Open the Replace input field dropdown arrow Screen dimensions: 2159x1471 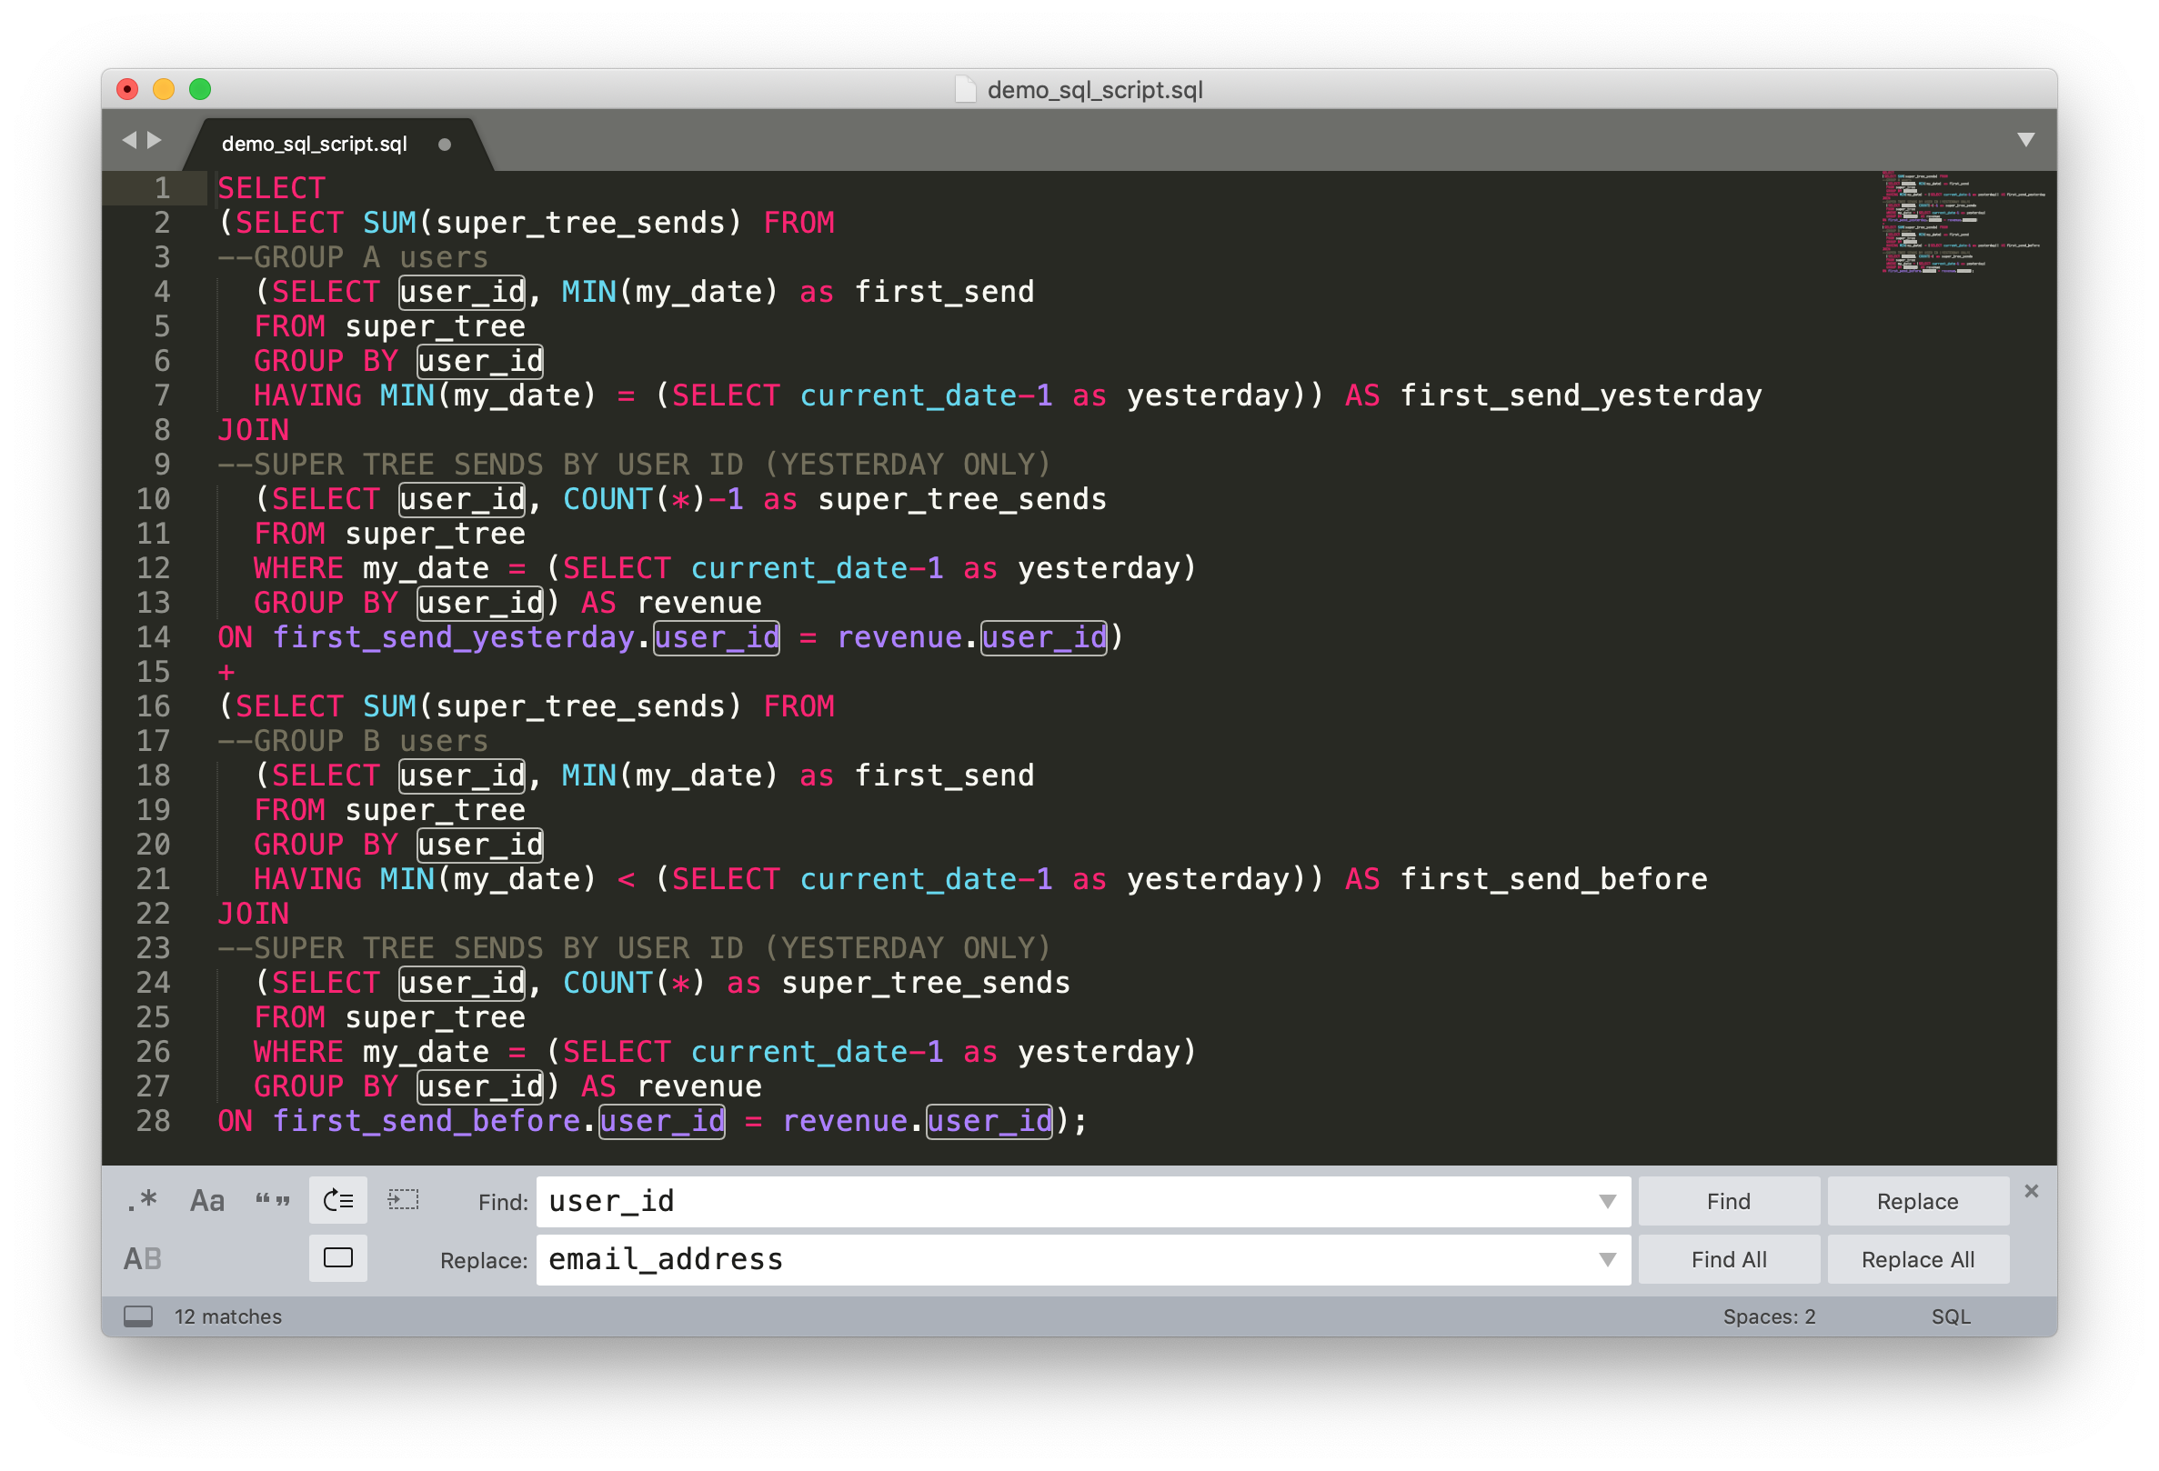coord(1608,1258)
